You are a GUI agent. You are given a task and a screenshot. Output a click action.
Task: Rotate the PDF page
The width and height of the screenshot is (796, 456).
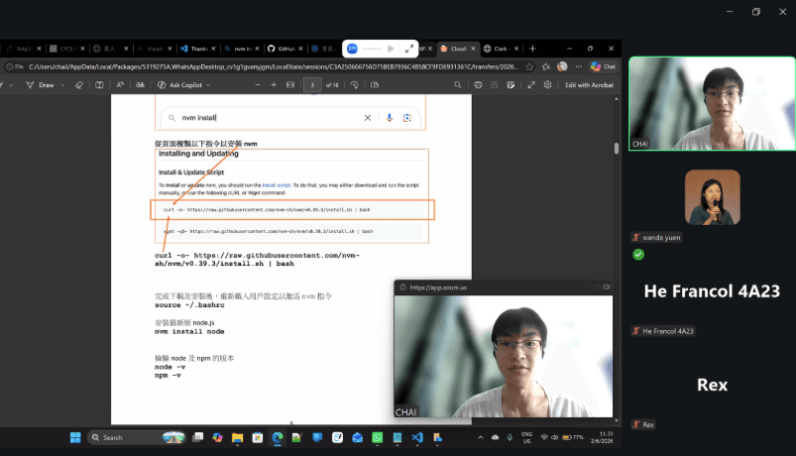coord(354,85)
